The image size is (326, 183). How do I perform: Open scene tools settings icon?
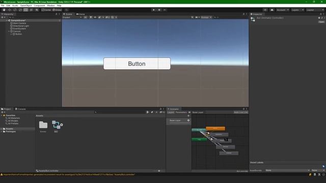click(x=193, y=17)
